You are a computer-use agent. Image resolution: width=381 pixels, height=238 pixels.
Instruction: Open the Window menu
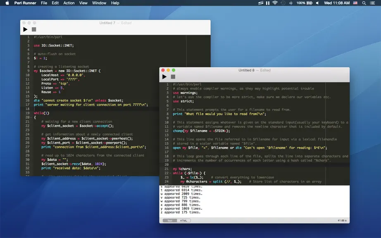coord(99,3)
